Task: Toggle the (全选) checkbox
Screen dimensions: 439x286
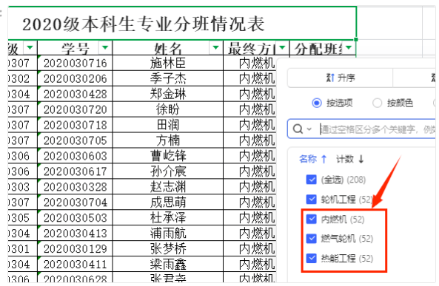Action: [312, 180]
